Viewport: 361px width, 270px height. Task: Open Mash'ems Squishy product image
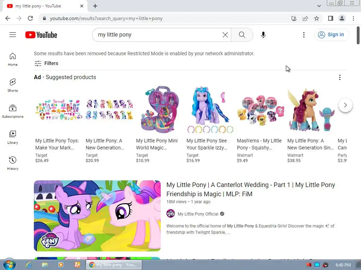pos(260,110)
